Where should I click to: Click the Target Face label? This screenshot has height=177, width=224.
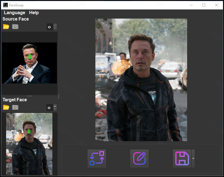pos(15,100)
